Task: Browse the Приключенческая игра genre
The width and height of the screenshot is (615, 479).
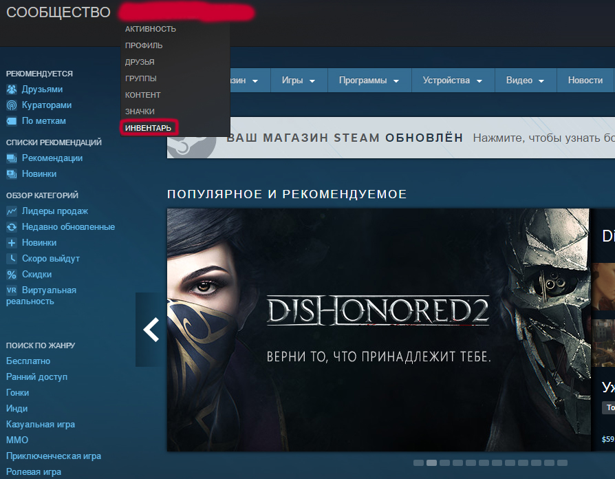Action: 54,456
